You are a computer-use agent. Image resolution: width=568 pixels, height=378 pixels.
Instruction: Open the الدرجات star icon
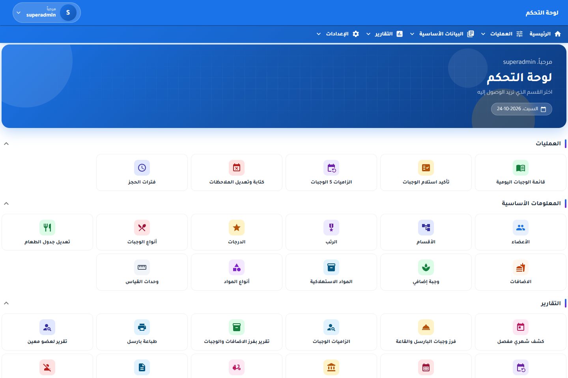tap(237, 228)
